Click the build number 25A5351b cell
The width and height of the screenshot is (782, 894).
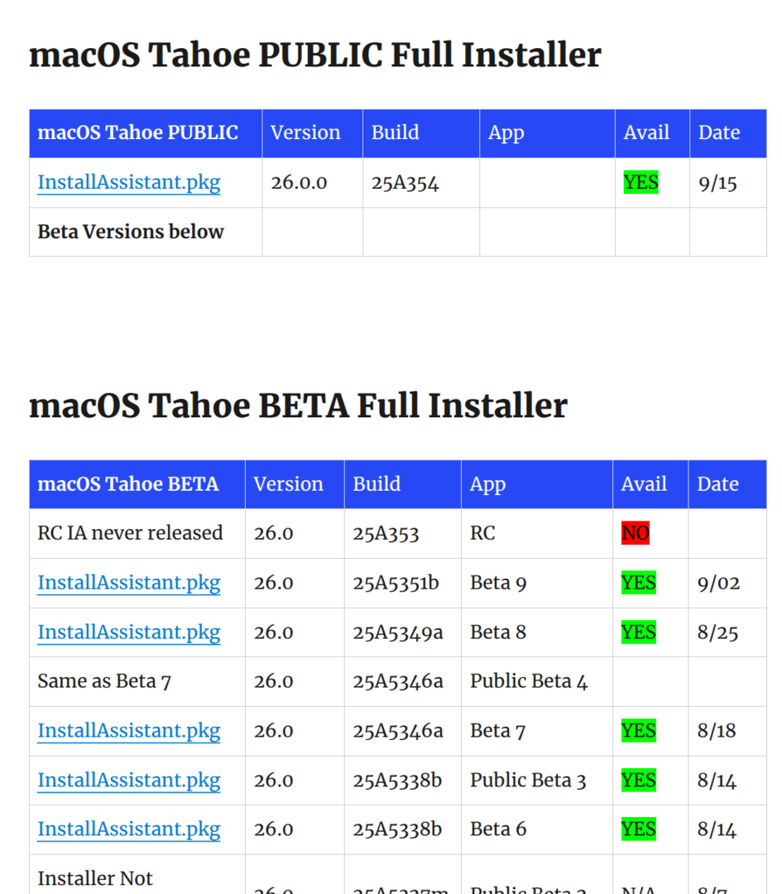396,583
